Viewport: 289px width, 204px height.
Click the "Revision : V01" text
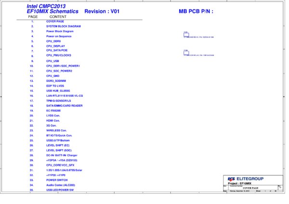pos(102,12)
